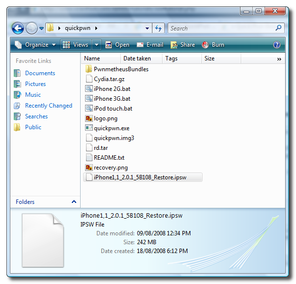Click the folder icon in address bar
Viewport: 296px width, 284px height.
click(x=50, y=28)
